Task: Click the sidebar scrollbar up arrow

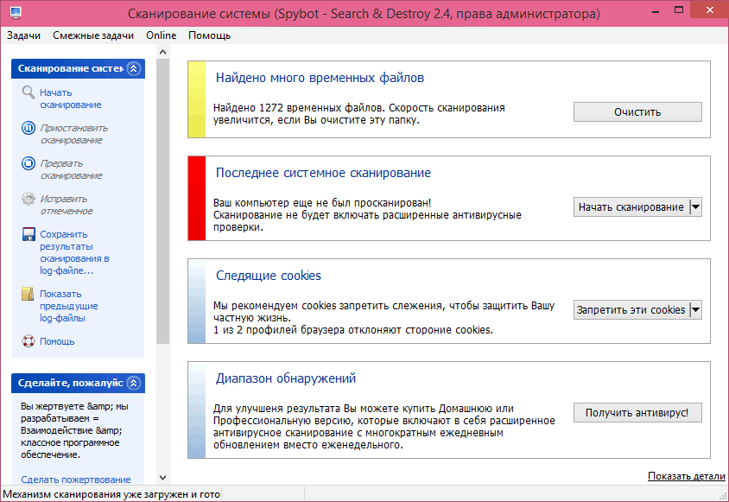Action: tap(162, 52)
